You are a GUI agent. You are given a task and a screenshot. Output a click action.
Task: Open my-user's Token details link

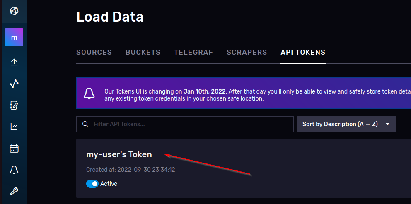coord(119,154)
